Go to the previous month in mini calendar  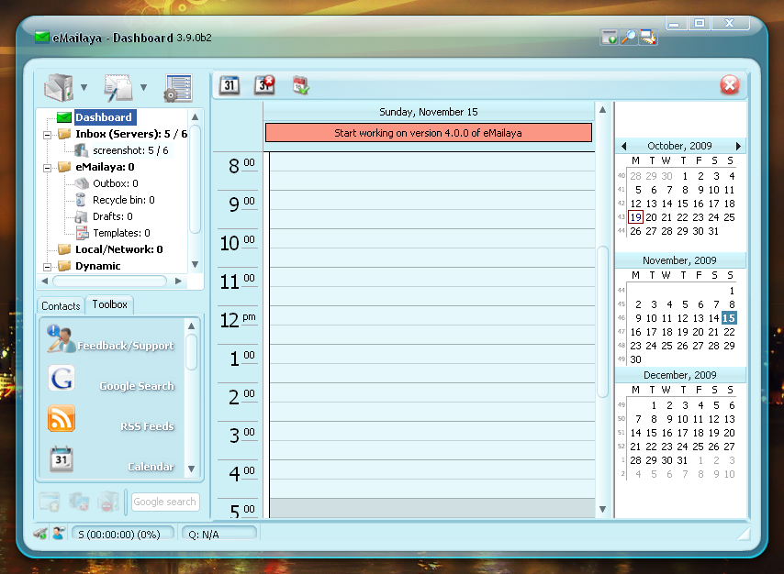[623, 146]
